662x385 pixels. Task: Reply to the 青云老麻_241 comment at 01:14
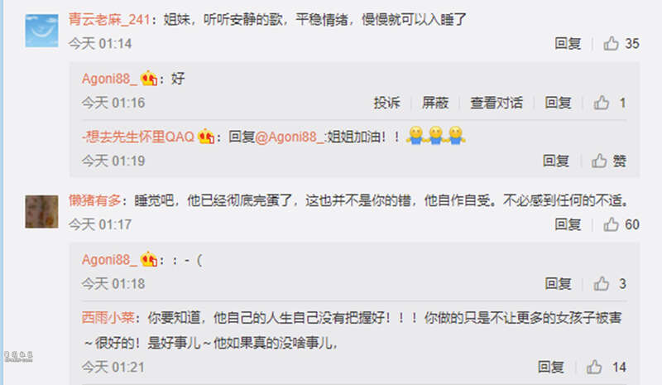point(568,44)
